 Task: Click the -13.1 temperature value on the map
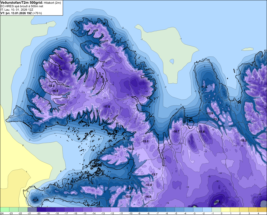216,119
